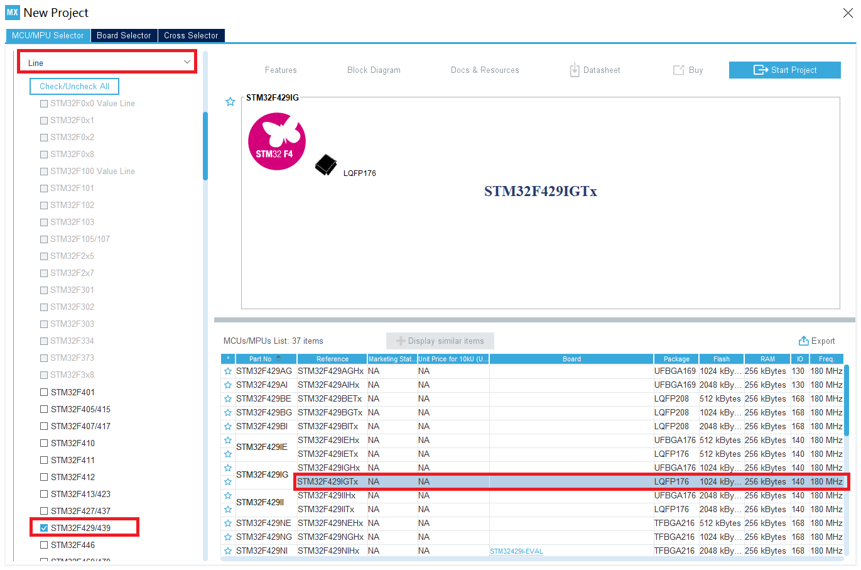The height and width of the screenshot is (570, 861).
Task: Click the star icon for STM32F429AI row
Action: [228, 385]
